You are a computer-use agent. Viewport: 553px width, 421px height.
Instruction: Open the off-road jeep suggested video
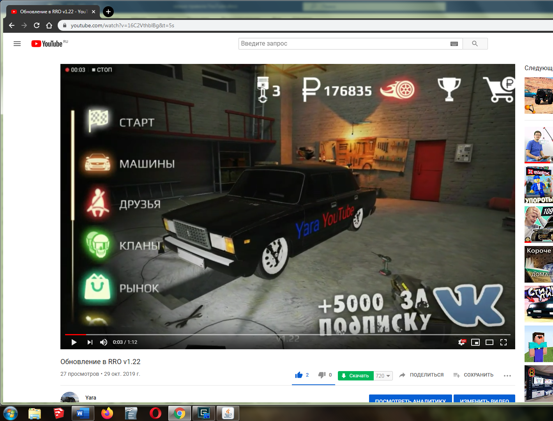[x=539, y=96]
